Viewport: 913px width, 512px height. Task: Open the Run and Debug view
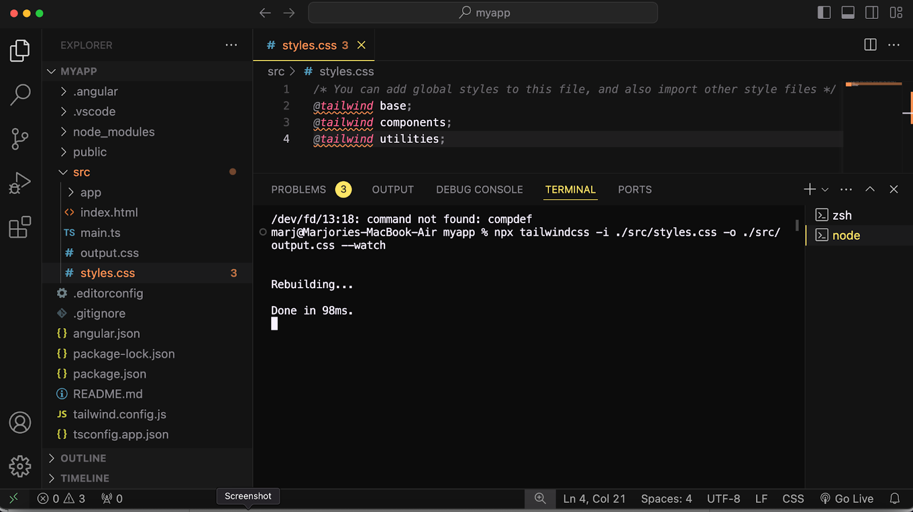[20, 183]
